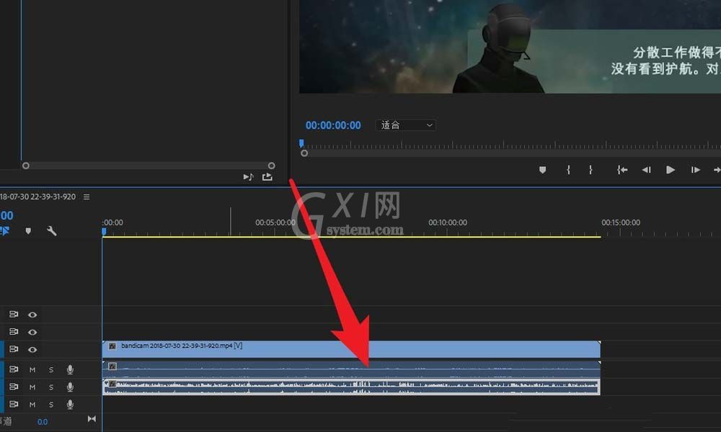Click the fx badge on the first audio clip

click(x=112, y=366)
